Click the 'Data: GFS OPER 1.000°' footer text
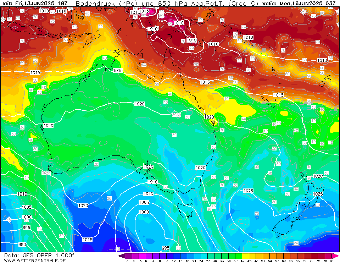The image size is (340, 263). pyautogui.click(x=39, y=256)
